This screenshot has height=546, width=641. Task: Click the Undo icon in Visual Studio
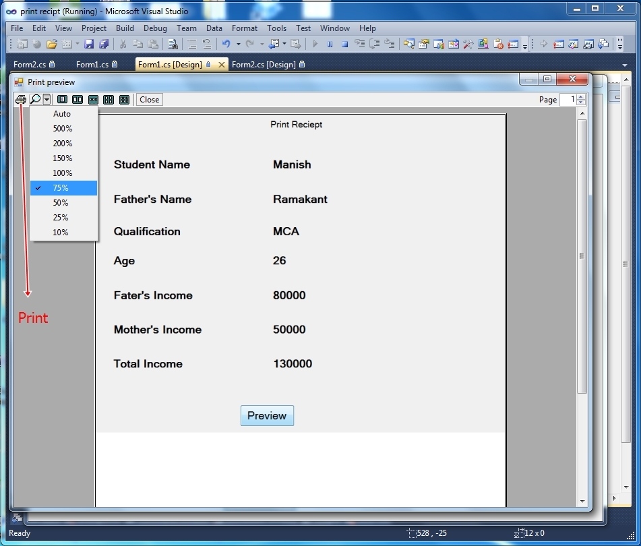coord(226,44)
